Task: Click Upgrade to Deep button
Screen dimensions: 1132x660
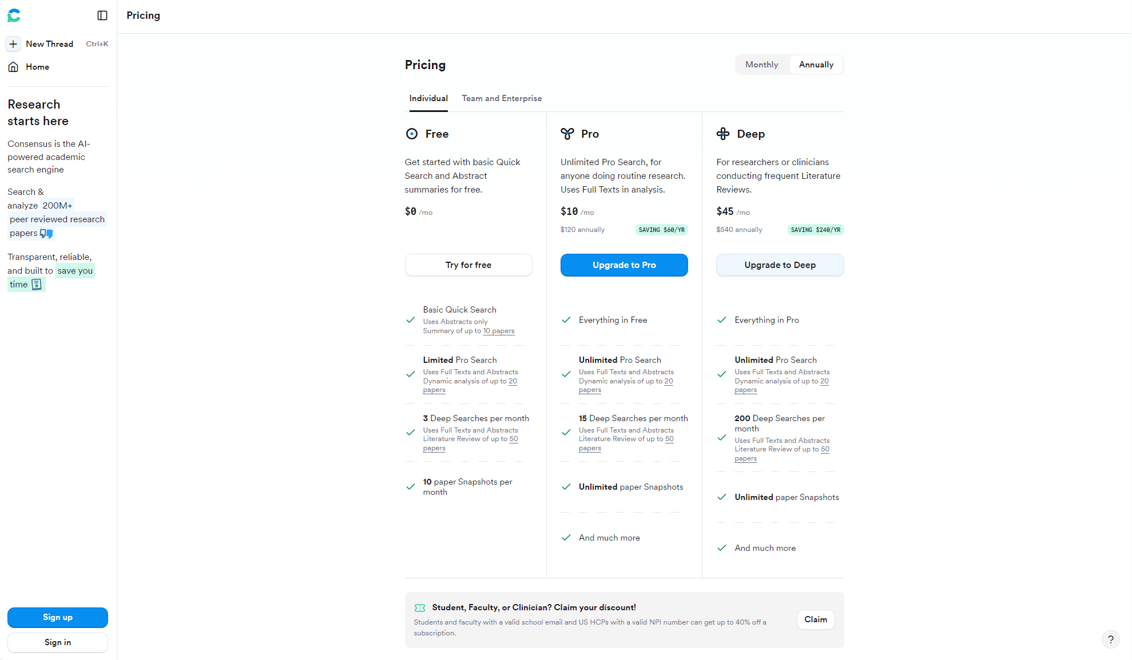Action: click(780, 265)
